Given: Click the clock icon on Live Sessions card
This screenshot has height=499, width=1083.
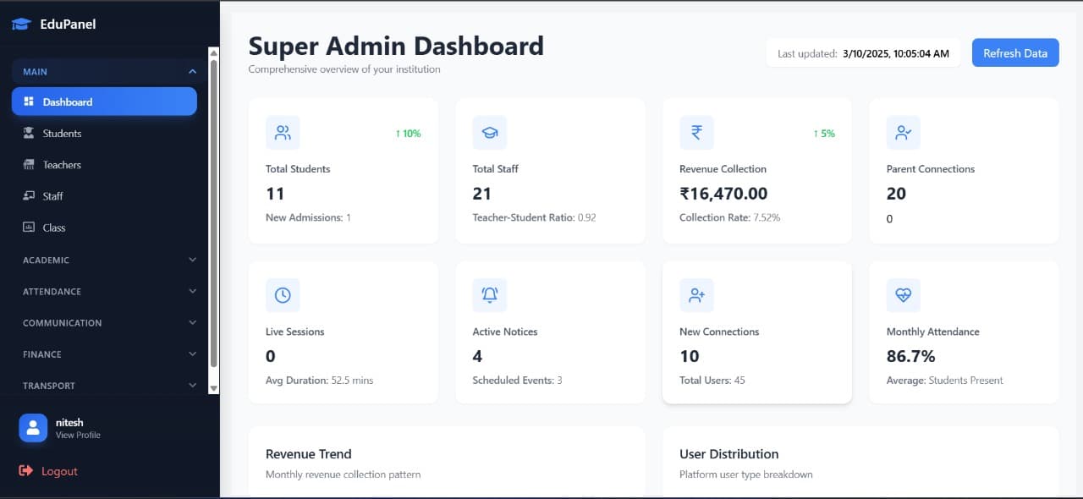Looking at the screenshot, I should [x=283, y=295].
